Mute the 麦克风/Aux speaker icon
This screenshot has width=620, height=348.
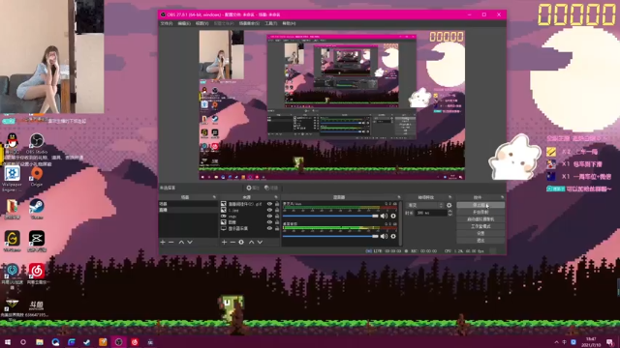tap(384, 216)
